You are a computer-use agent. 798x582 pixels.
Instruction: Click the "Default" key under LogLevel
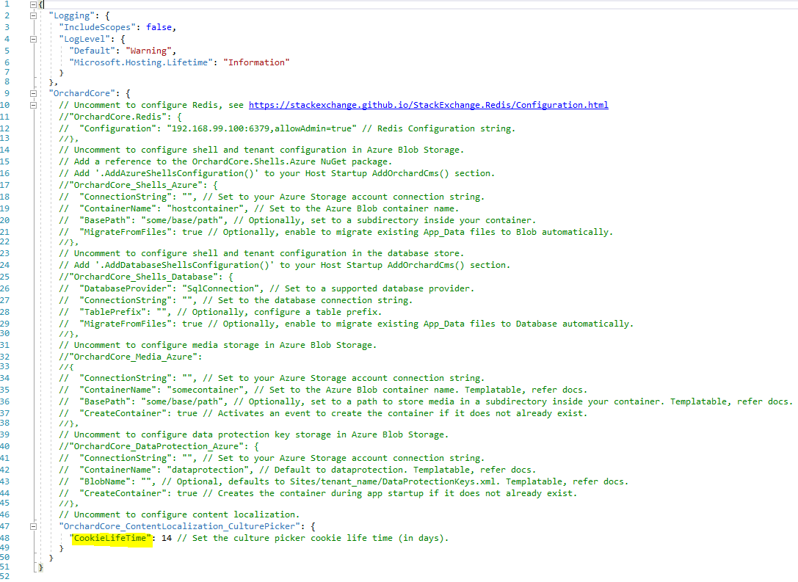tap(92, 51)
